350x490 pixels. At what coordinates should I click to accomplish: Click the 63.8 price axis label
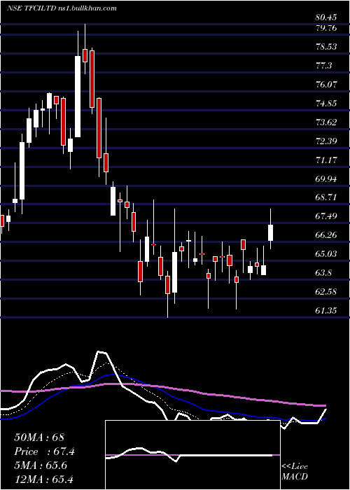pyautogui.click(x=325, y=273)
